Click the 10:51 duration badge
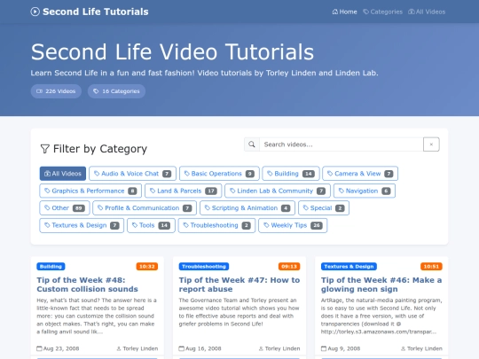Viewport: 479px width, 359px height. click(431, 267)
